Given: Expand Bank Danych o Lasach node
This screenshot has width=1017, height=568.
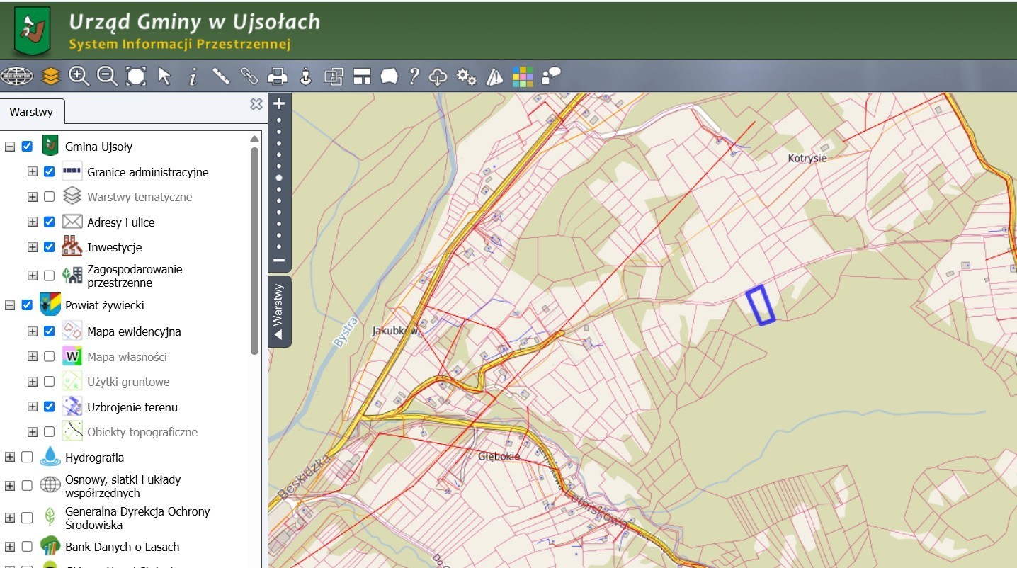Looking at the screenshot, I should coord(10,547).
